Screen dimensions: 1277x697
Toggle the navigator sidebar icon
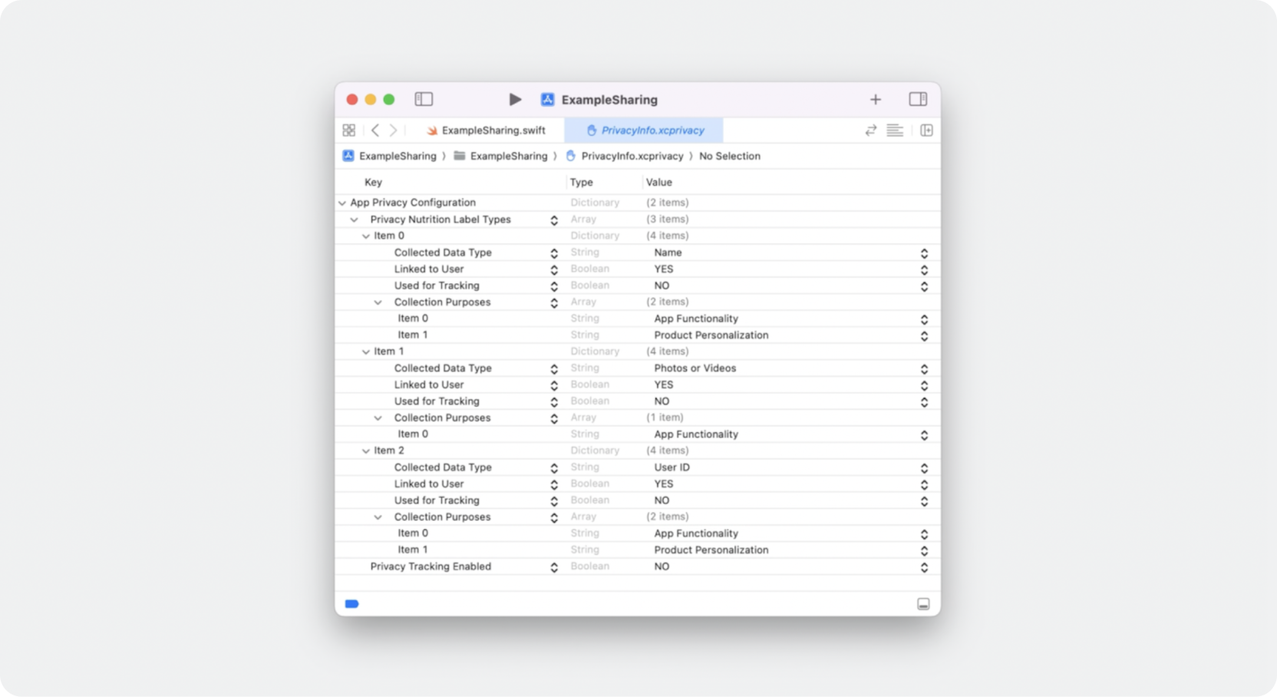point(424,99)
